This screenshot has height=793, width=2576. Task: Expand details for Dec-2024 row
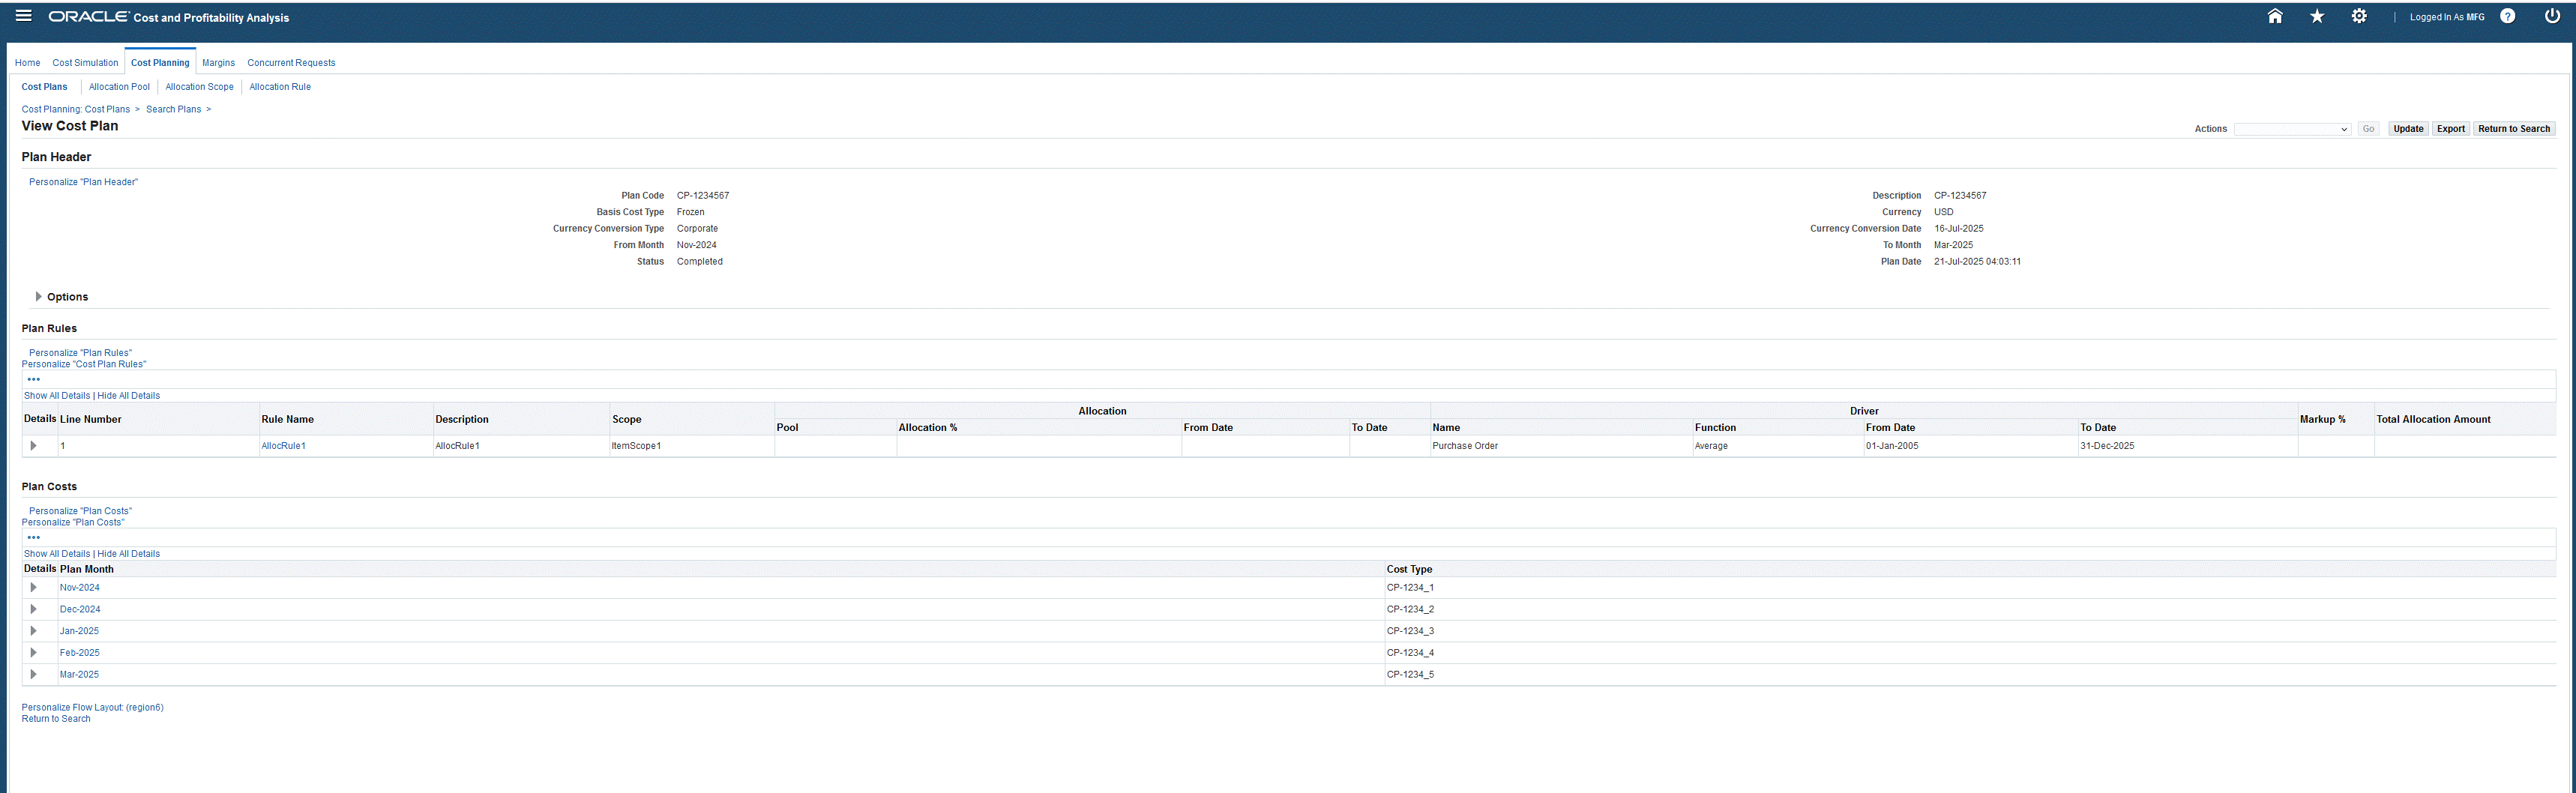coord(34,609)
